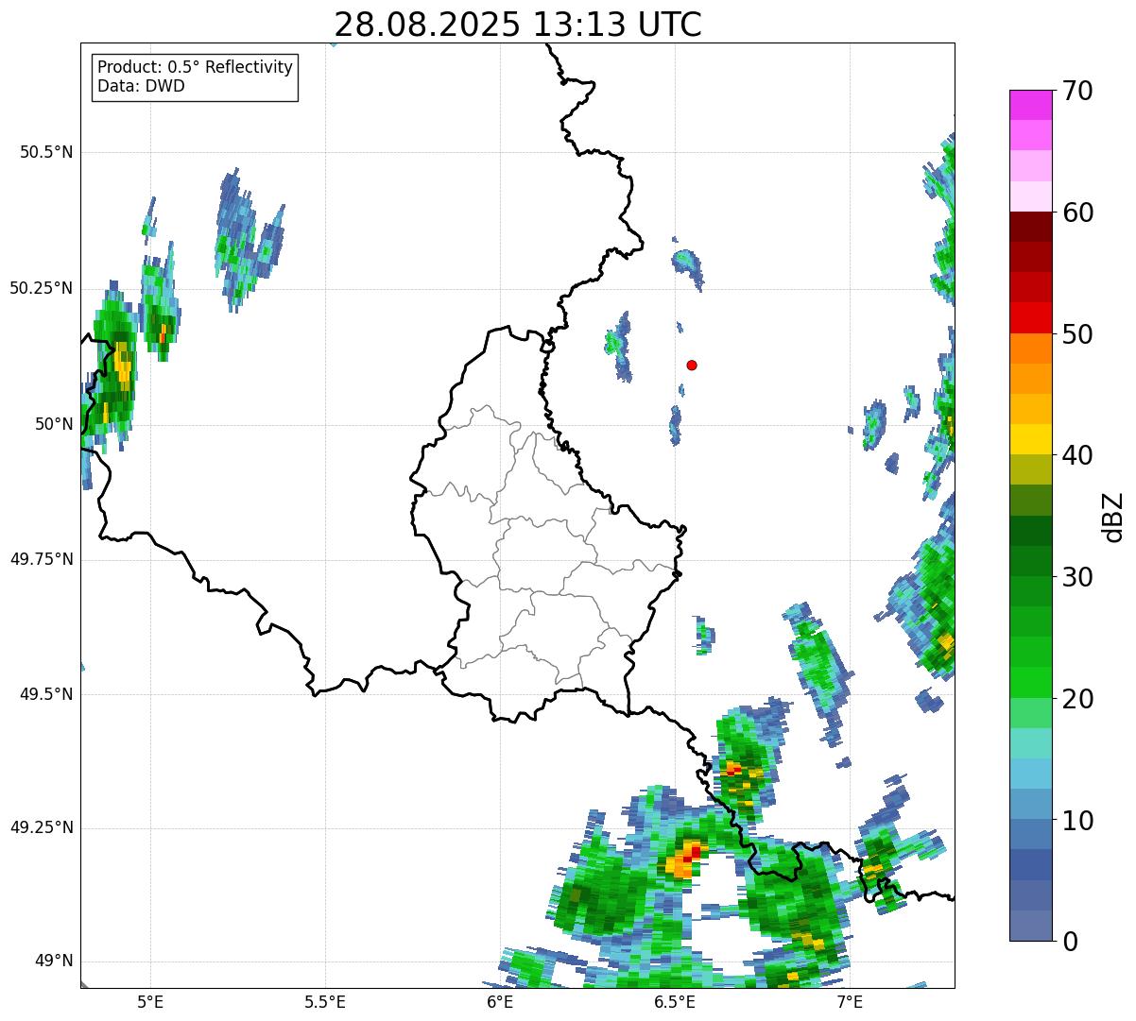
Task: Click the '40' colorbar tick label
Action: pyautogui.click(x=1076, y=455)
